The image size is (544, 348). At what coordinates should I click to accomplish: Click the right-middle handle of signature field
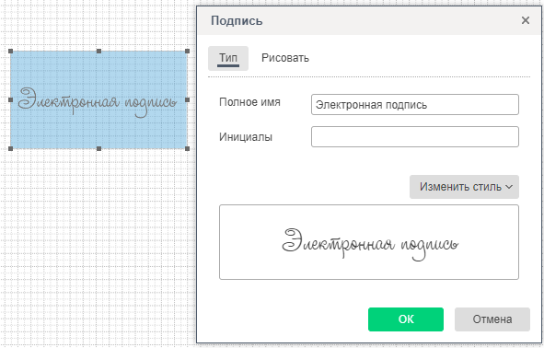[188, 100]
